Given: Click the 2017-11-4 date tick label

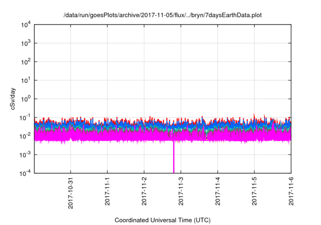Looking at the screenshot, I should point(218,191).
